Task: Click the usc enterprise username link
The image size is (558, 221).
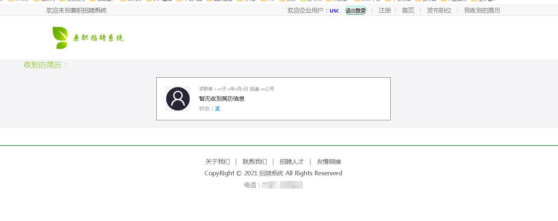Action: point(334,11)
